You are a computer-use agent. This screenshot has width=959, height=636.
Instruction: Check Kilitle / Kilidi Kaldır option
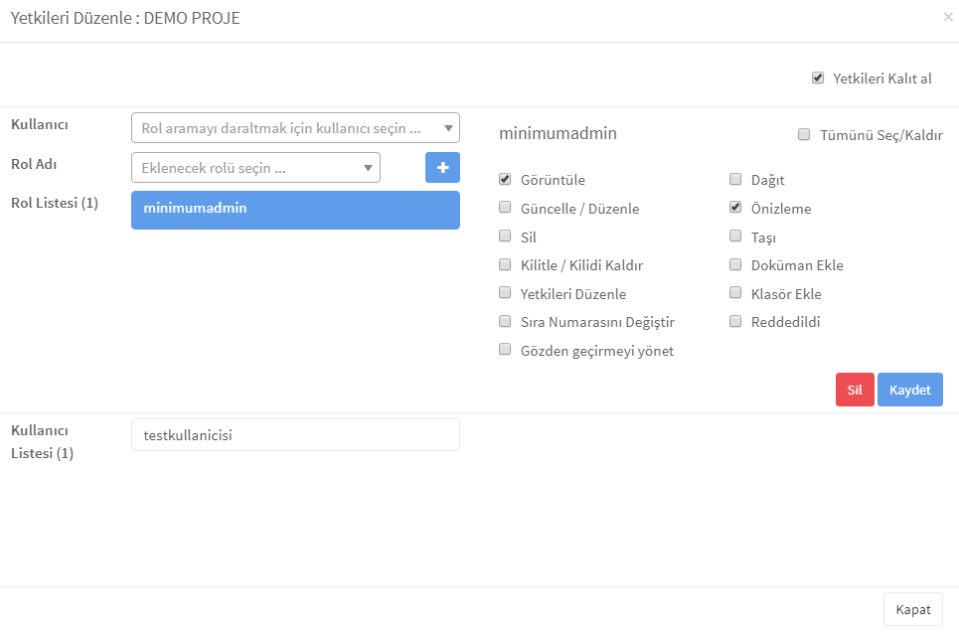[x=505, y=264]
